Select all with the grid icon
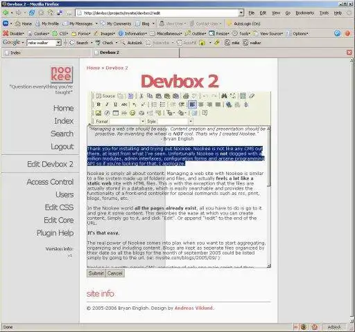The image size is (355, 332). pyautogui.click(x=243, y=96)
